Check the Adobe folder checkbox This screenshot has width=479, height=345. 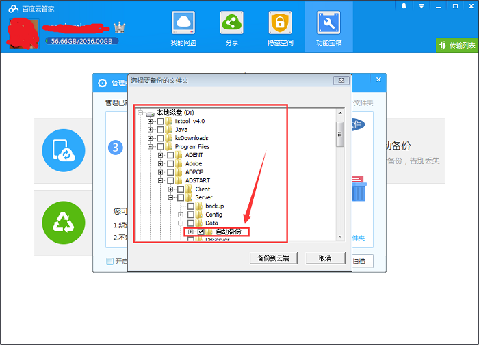170,163
